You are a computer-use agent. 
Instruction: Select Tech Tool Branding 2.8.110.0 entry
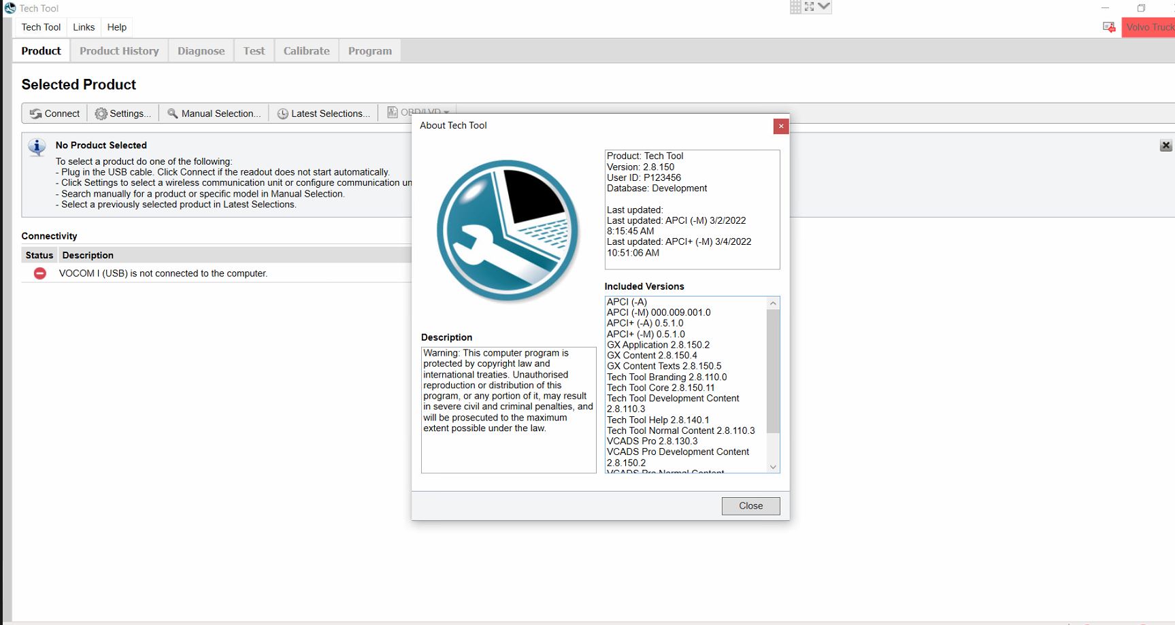667,377
